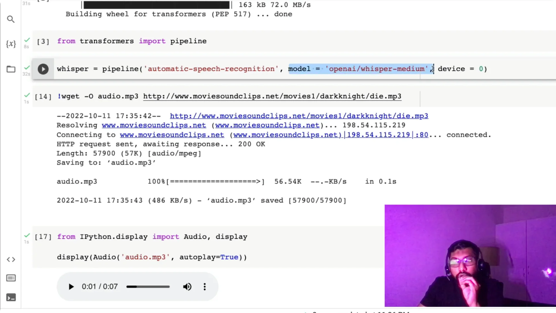Mute the audio player speaker
556x313 pixels.
pyautogui.click(x=187, y=287)
